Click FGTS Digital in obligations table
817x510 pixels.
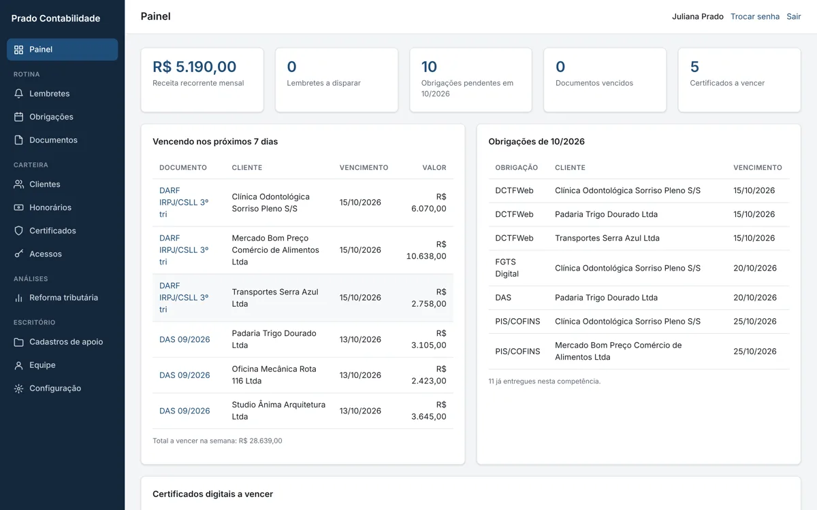pyautogui.click(x=507, y=268)
